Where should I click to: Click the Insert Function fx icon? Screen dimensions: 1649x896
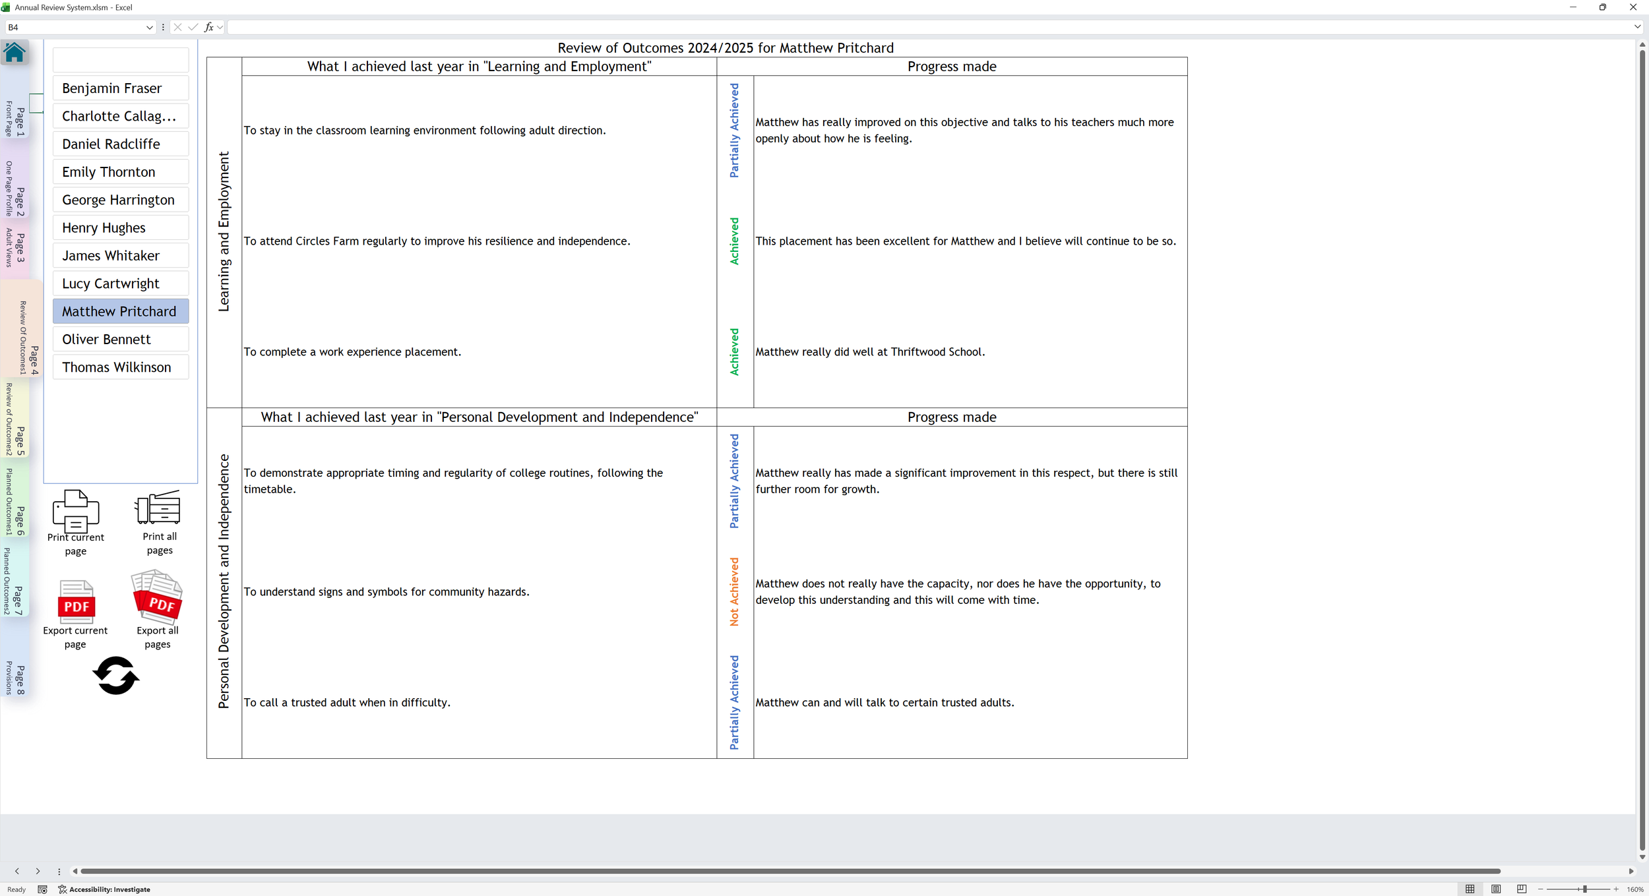pyautogui.click(x=208, y=27)
